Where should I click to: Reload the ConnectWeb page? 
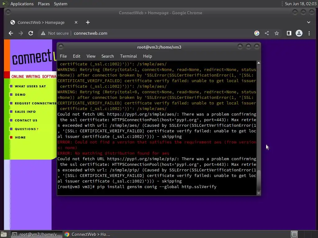click(x=31, y=33)
